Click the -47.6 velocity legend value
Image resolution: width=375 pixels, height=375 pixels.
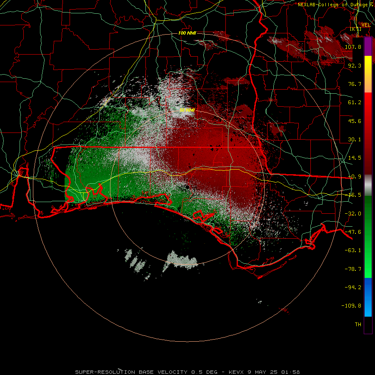pos(353,232)
